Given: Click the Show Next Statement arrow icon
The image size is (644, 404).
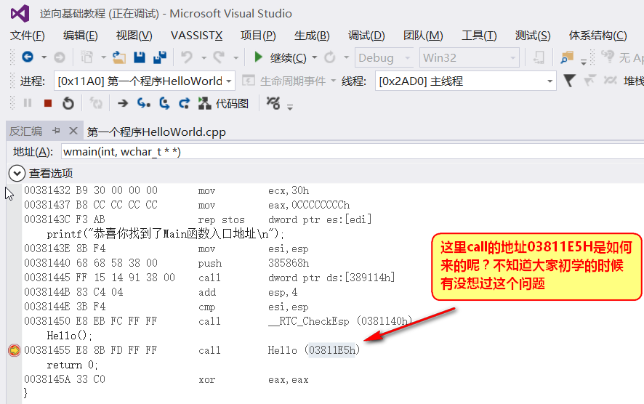Looking at the screenshot, I should pyautogui.click(x=122, y=103).
